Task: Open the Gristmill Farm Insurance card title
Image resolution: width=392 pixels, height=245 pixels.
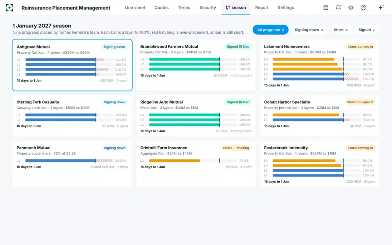Action: pyautogui.click(x=164, y=148)
